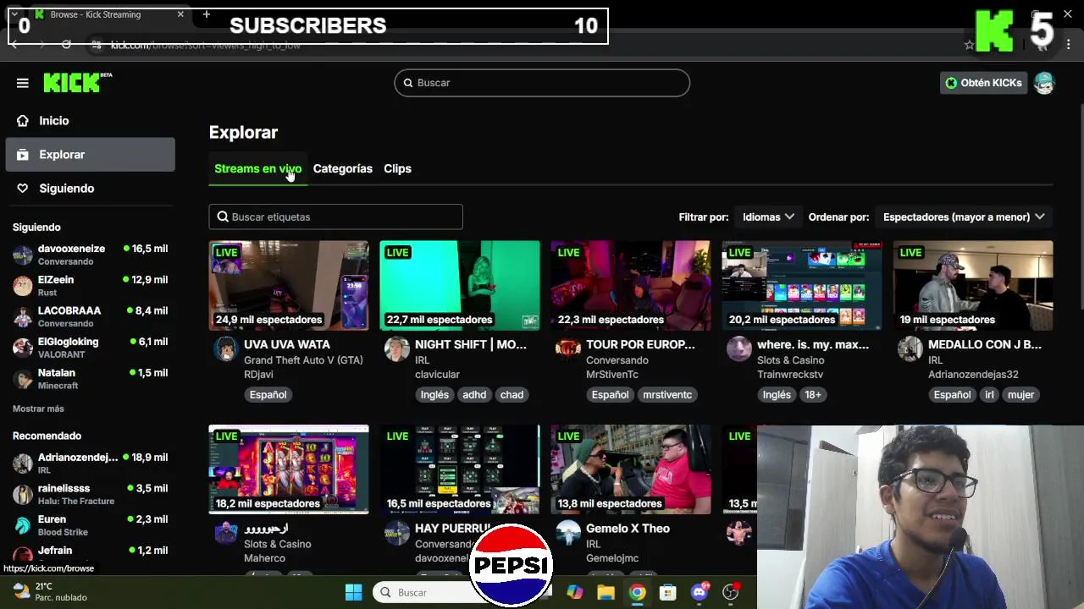This screenshot has width=1084, height=609.
Task: Open HAY PUERRU stream thumbnail
Action: click(460, 469)
